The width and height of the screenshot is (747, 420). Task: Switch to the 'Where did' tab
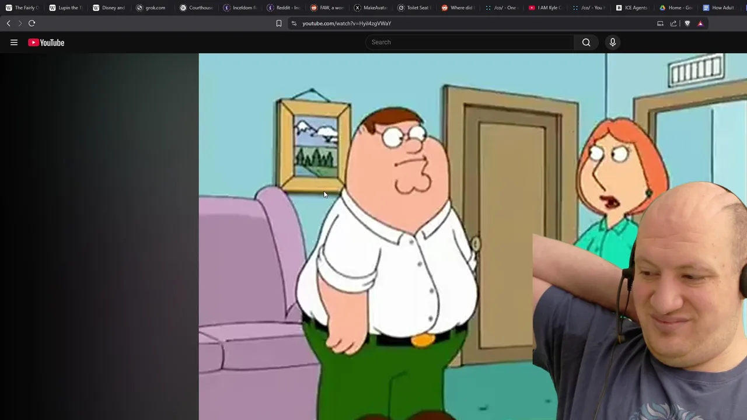[x=458, y=8]
